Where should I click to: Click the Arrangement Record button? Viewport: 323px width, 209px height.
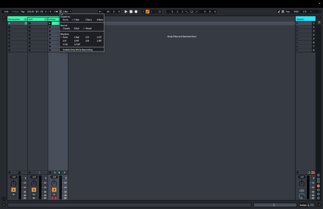[x=136, y=12]
